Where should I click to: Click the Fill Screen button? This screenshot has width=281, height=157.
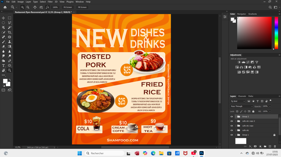82,7
